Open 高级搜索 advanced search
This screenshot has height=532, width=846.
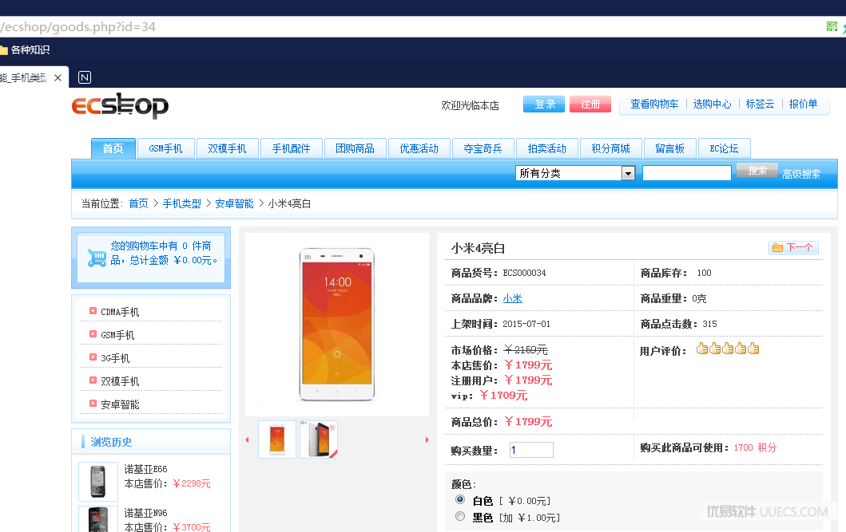[801, 174]
